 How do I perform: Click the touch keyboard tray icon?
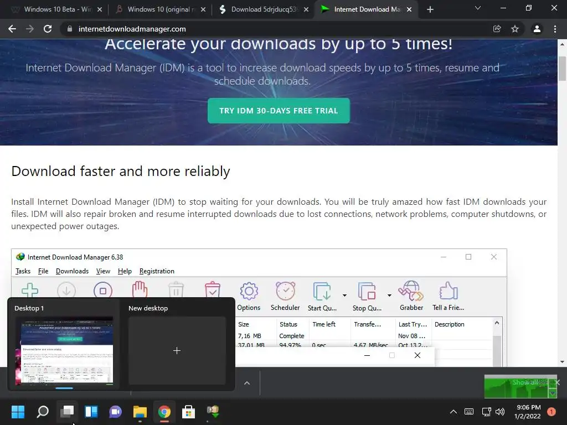[468, 412]
